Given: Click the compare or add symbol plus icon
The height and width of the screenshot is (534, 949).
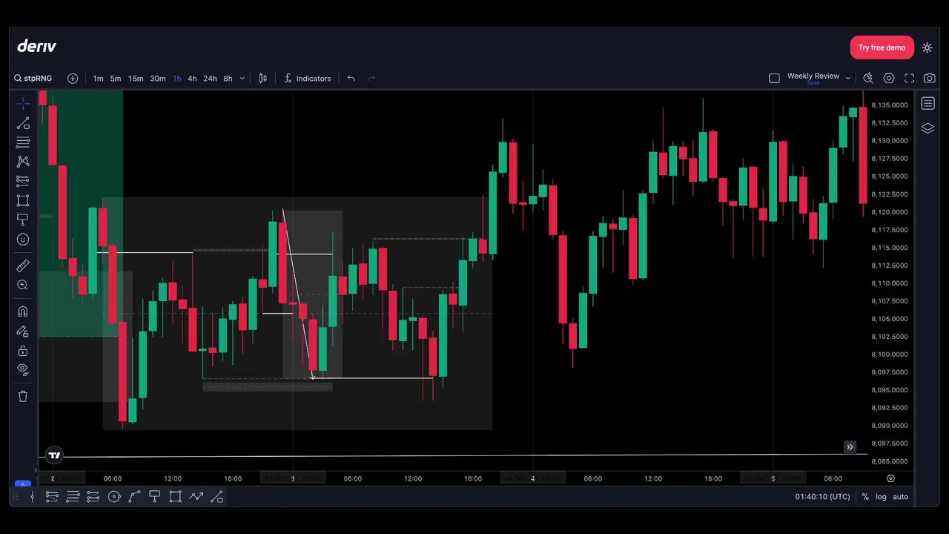Looking at the screenshot, I should (73, 78).
